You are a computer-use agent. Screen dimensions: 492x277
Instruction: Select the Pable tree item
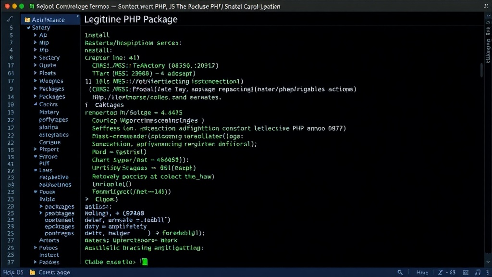[x=47, y=199]
